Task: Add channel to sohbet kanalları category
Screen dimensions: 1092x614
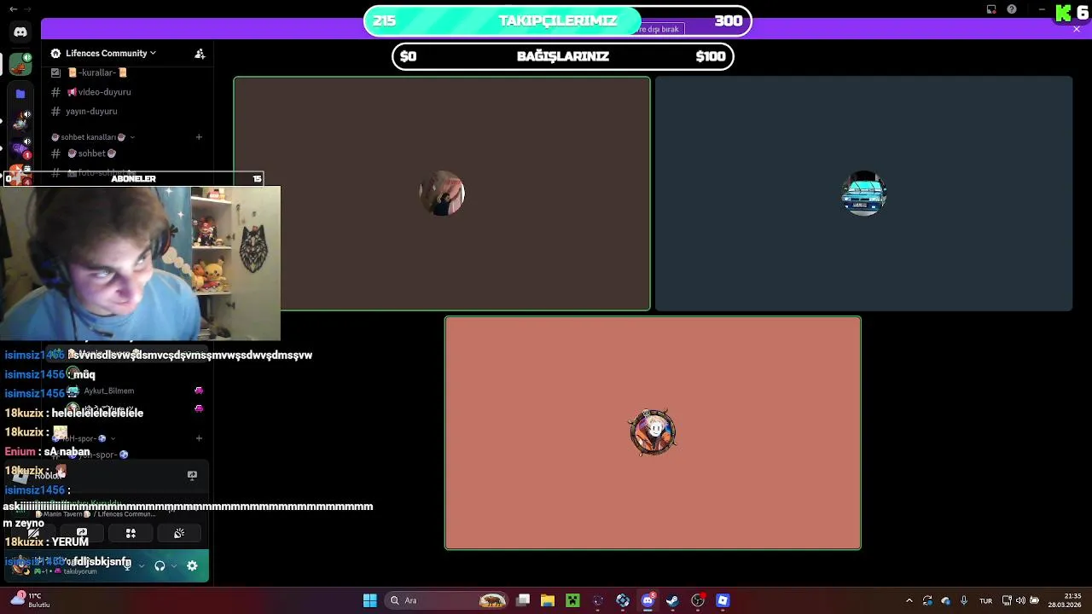Action: coord(199,137)
